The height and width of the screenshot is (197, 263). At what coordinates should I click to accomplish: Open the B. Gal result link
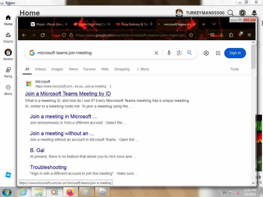click(37, 150)
